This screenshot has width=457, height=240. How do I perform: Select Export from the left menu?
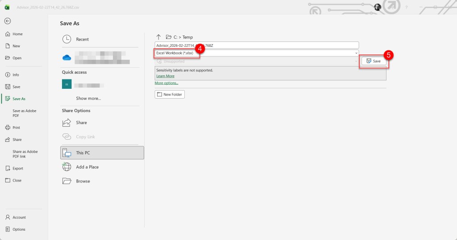17,169
